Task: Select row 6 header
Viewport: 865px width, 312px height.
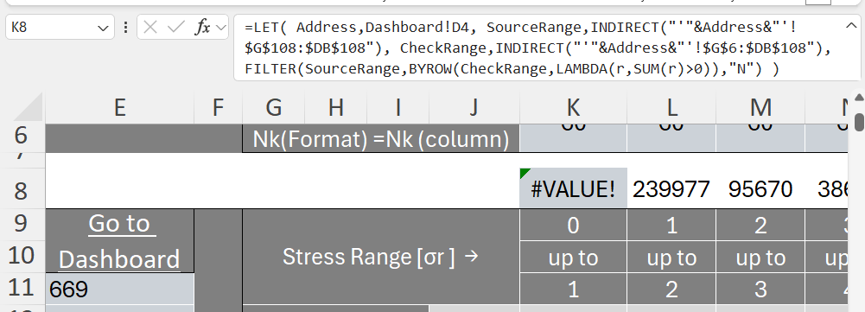Action: (x=22, y=137)
